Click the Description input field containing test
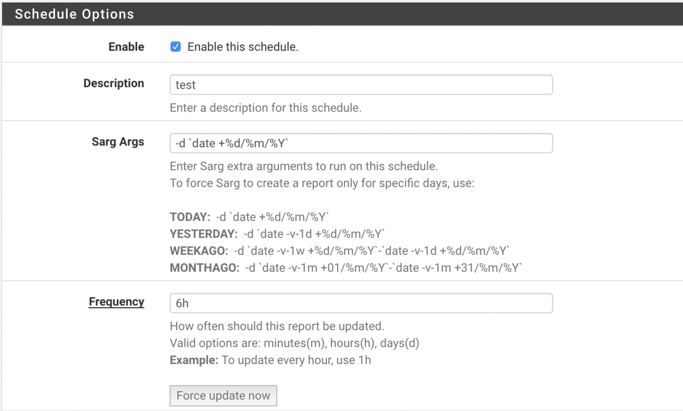Viewport: 683px width, 411px height. (x=361, y=85)
